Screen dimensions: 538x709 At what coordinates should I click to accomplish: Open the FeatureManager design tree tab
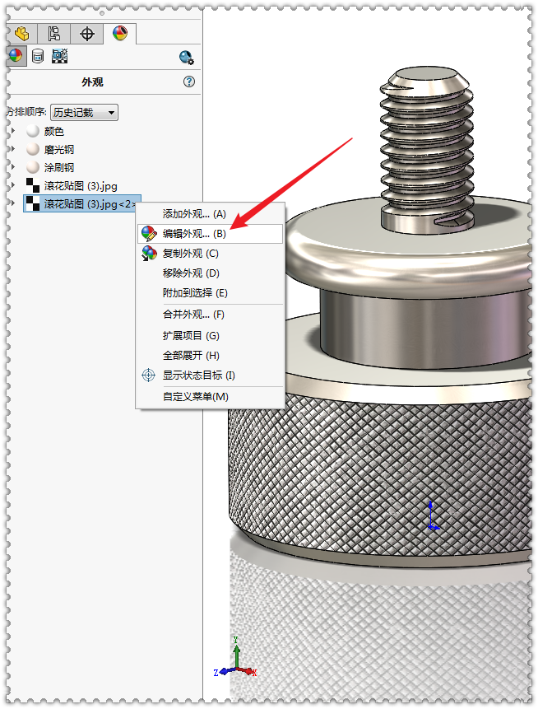21,34
